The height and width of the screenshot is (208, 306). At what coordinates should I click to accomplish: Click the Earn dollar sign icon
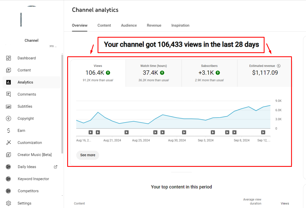[x=8, y=131]
